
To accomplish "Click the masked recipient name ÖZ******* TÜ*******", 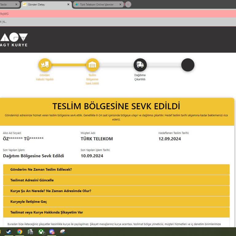I will pos(23,139).
